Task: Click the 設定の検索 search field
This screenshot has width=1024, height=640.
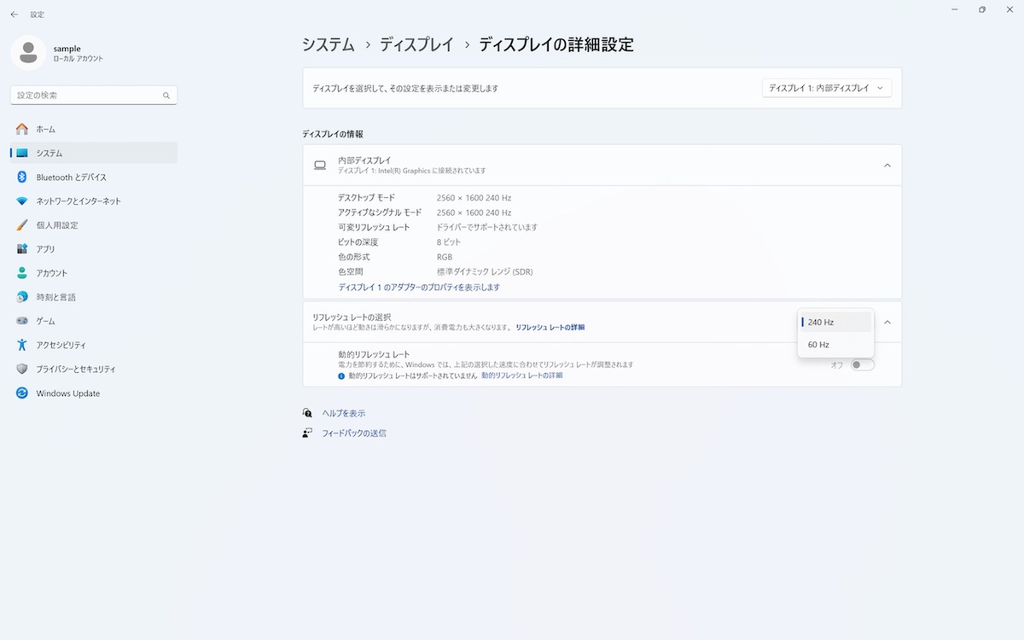Action: 94,96
